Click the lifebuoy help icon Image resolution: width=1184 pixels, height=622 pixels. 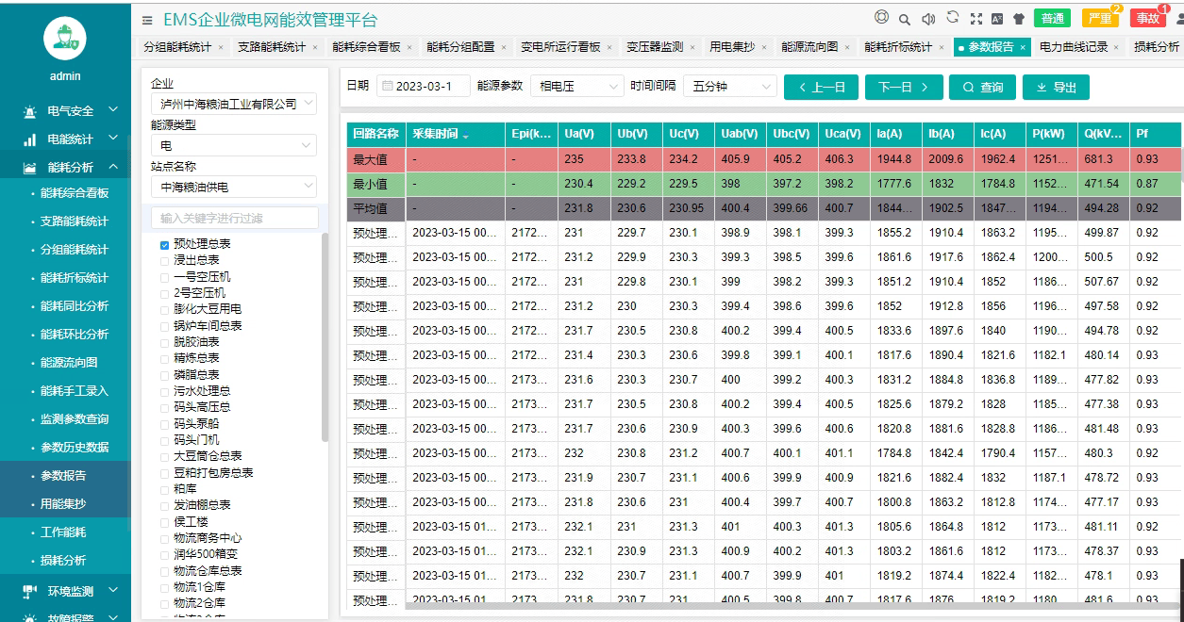(881, 18)
